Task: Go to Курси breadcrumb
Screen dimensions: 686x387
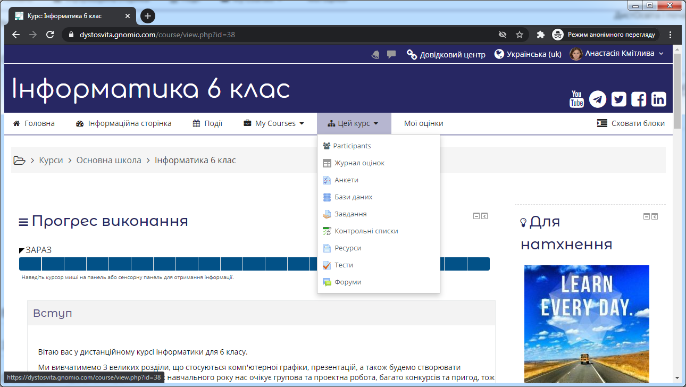Action: 51,160
